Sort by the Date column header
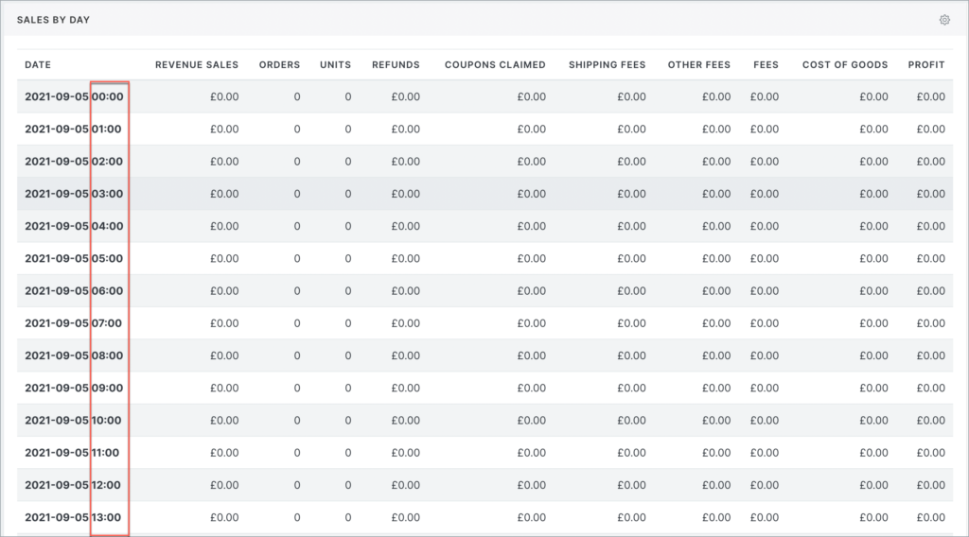Image resolution: width=969 pixels, height=537 pixels. click(38, 65)
